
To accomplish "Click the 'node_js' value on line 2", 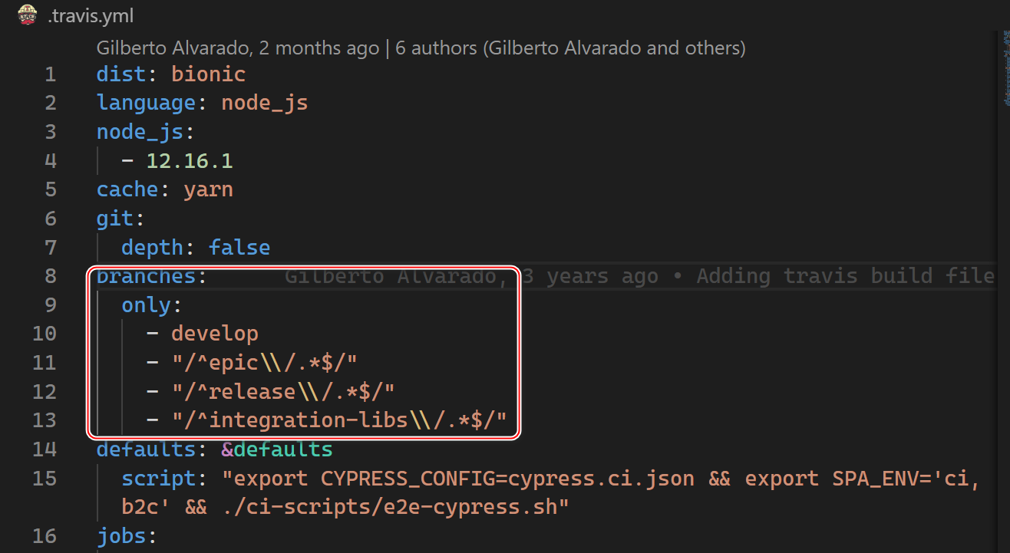I will click(x=265, y=103).
